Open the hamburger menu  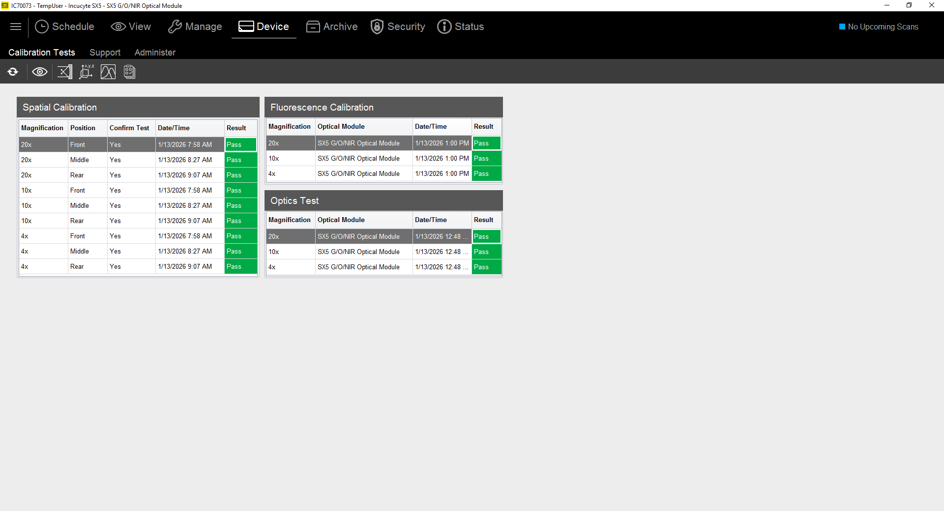16,27
